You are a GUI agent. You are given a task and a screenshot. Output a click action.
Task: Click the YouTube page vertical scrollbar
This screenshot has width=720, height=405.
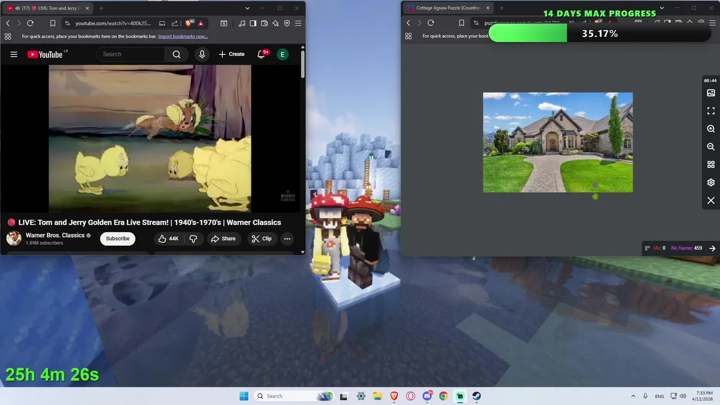coord(303,65)
